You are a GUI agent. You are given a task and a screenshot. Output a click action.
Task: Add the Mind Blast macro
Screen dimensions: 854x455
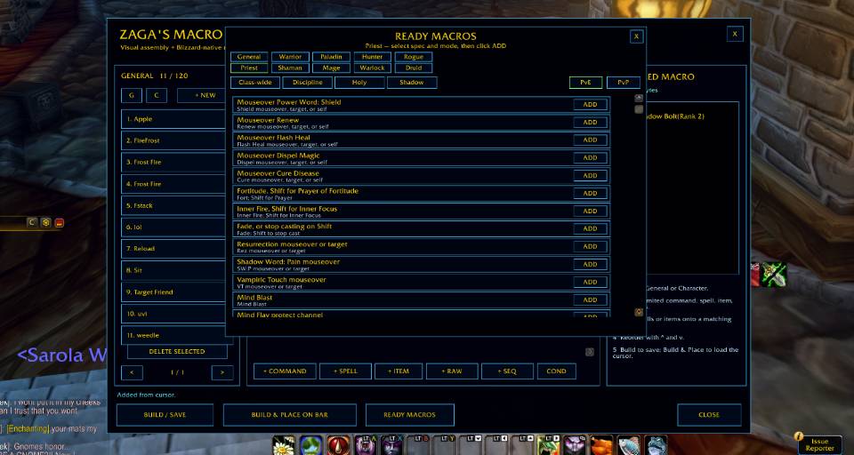pos(591,299)
